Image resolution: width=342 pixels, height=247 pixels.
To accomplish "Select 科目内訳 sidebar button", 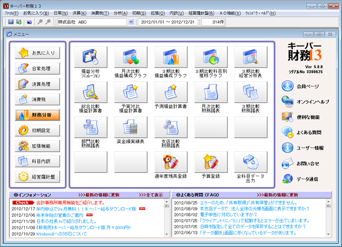I will (37, 161).
